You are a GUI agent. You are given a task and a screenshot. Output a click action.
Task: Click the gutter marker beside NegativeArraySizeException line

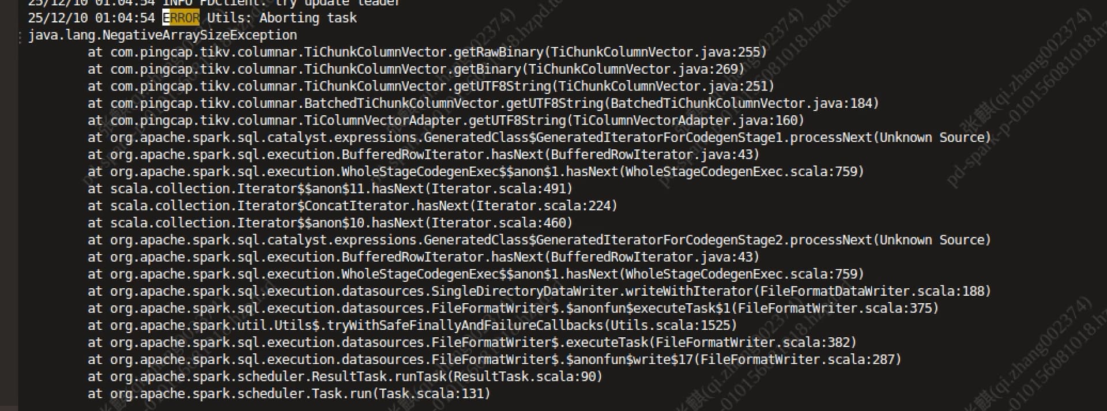click(x=21, y=36)
